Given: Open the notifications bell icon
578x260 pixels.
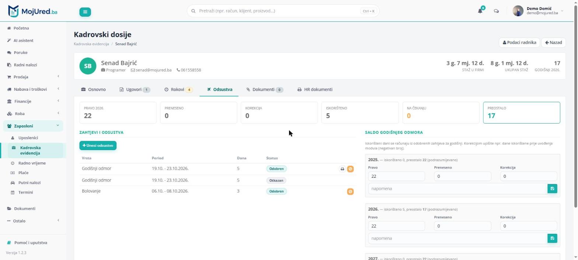Looking at the screenshot, I should tap(480, 11).
